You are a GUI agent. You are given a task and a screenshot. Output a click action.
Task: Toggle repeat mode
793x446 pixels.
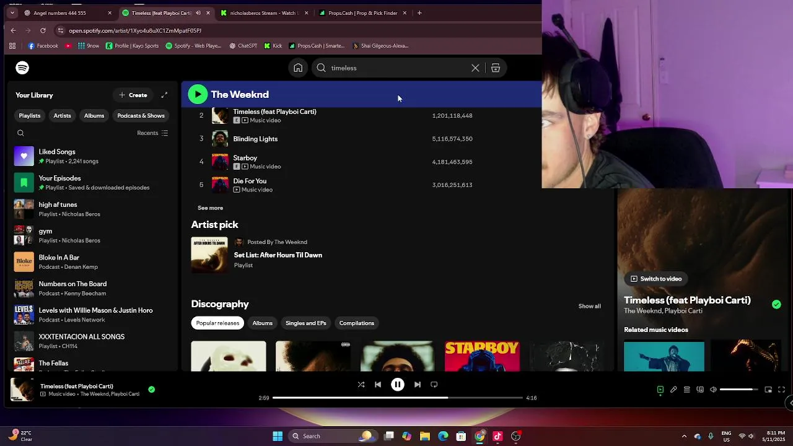[x=434, y=385]
